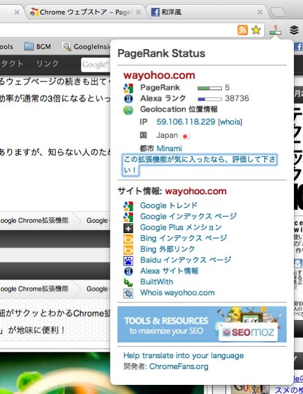Image resolution: width=303 pixels, height=394 pixels.
Task: Click the Japan flag icon
Action: [185, 136]
